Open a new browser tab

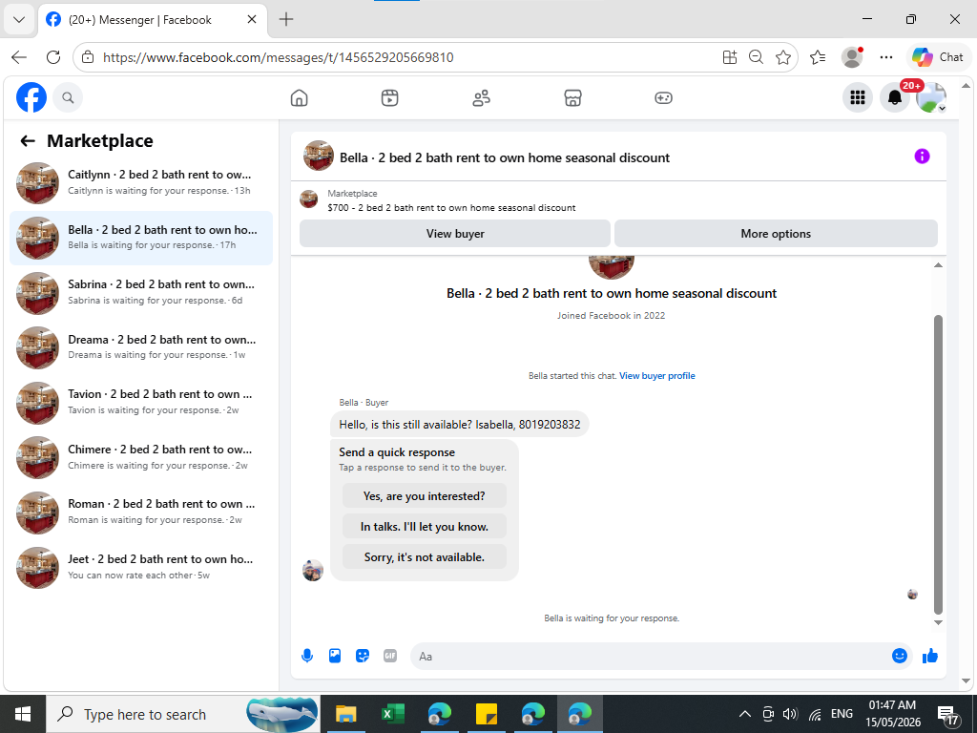[286, 19]
